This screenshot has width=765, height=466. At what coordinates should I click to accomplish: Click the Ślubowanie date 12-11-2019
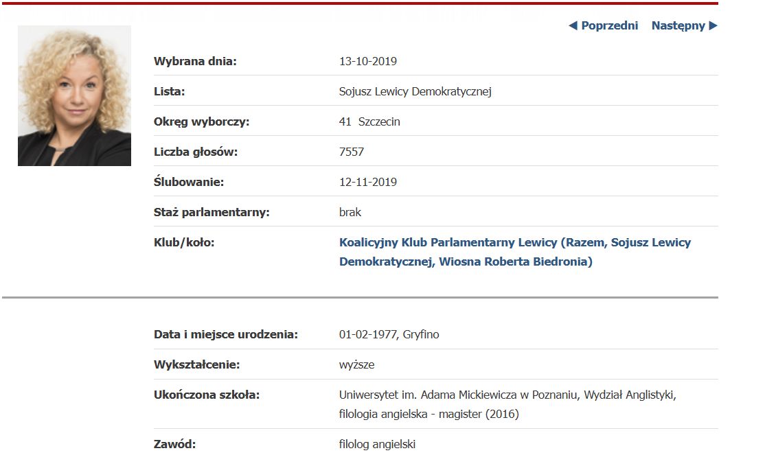click(369, 181)
